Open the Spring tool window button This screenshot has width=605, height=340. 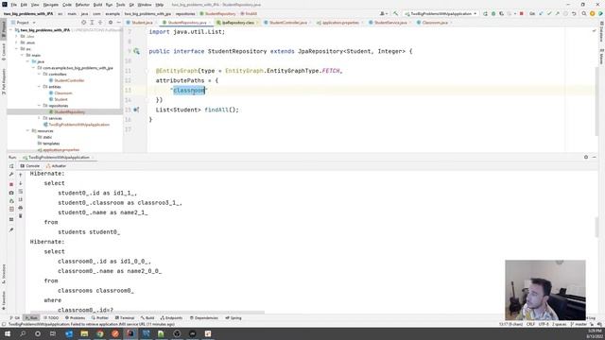tap(233, 318)
